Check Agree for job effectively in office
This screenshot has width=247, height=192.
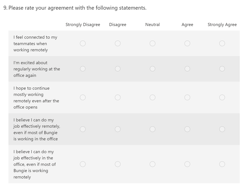[x=187, y=164]
